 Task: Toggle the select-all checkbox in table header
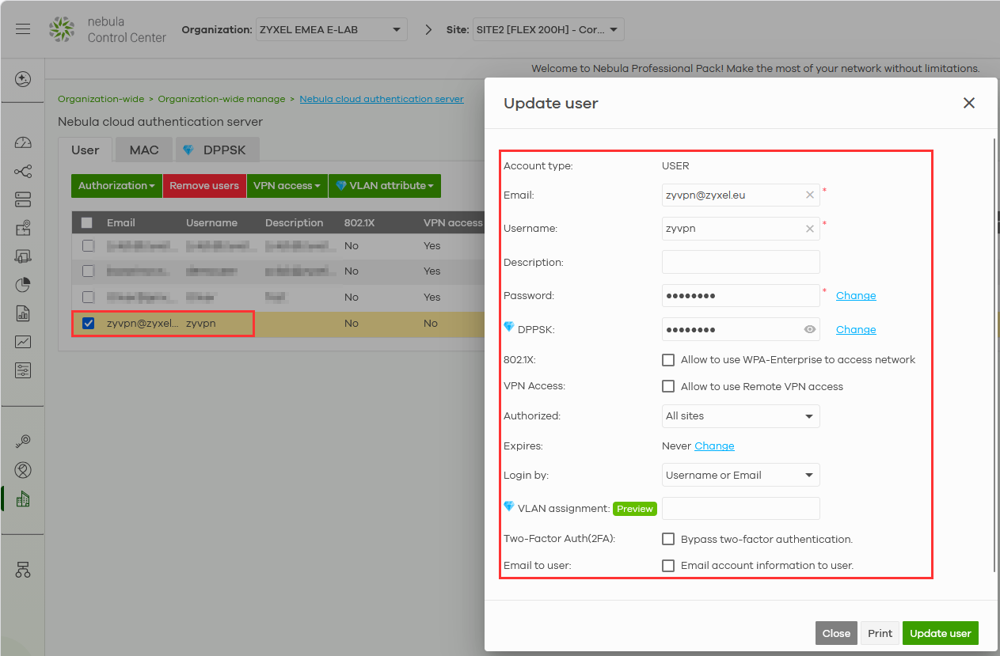click(x=86, y=223)
